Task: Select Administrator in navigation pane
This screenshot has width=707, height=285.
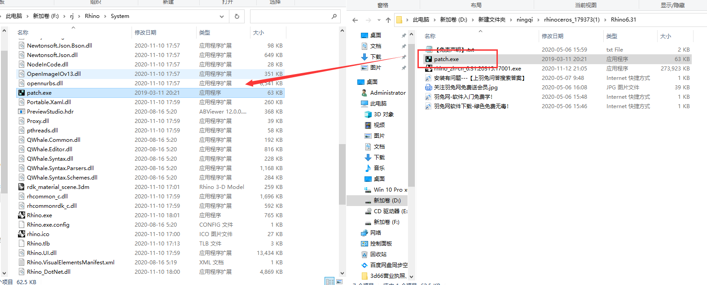Action: (383, 92)
